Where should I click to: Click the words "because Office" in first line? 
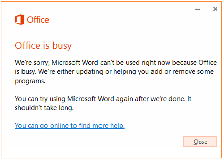pyautogui.click(x=194, y=63)
